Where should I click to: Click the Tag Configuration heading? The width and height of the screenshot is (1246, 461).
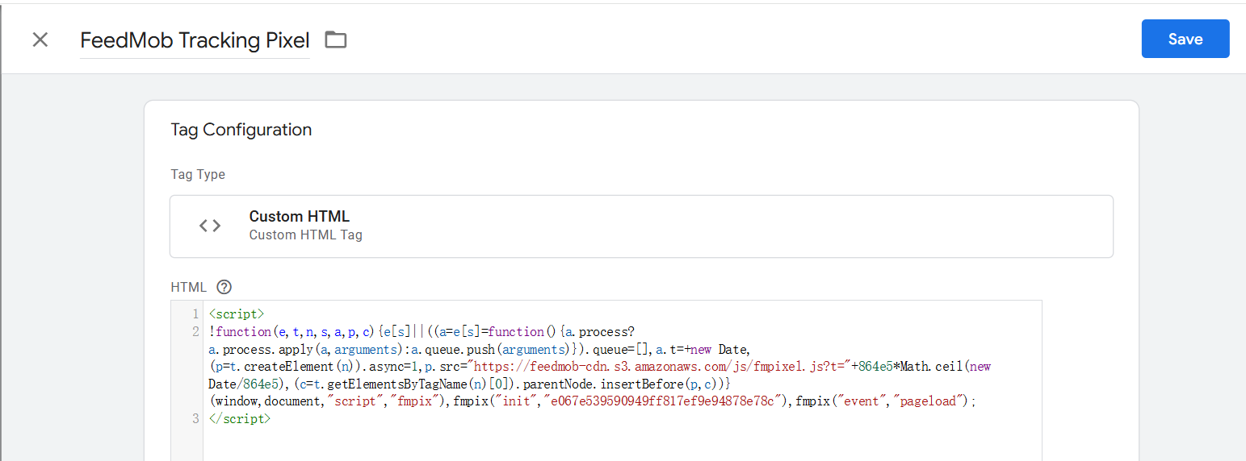[241, 130]
